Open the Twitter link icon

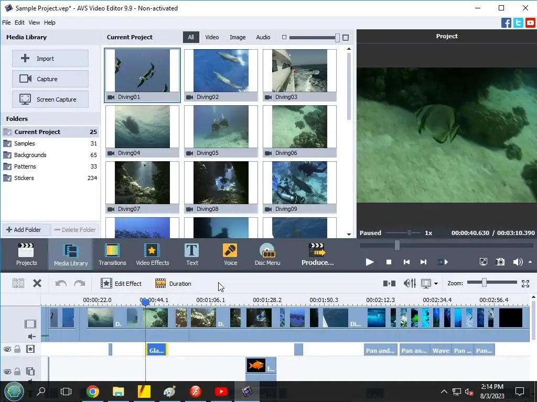point(518,23)
